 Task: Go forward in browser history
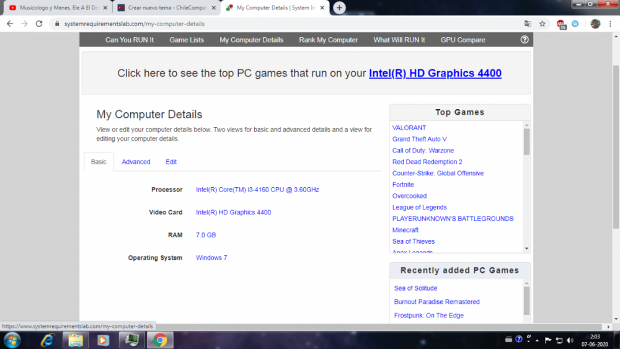coord(25,24)
